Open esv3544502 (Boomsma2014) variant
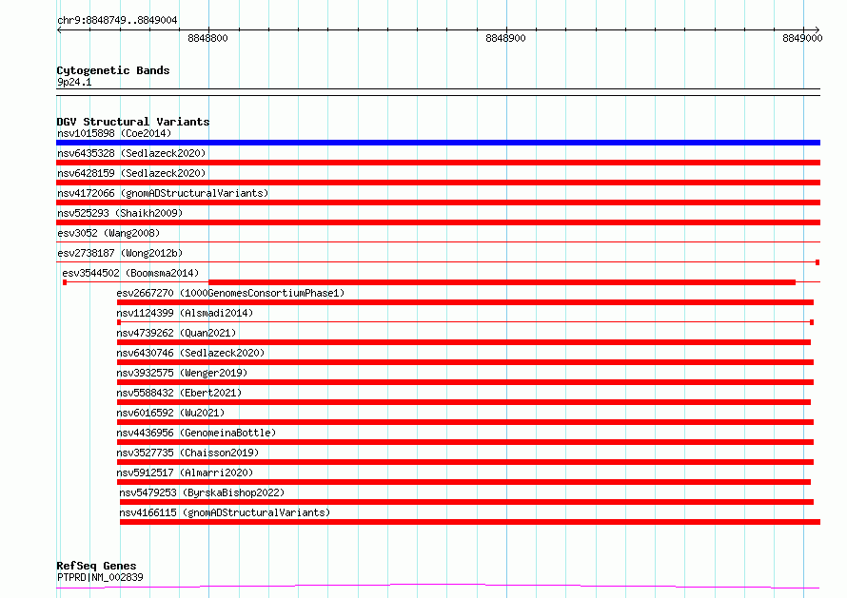The height and width of the screenshot is (598, 847). pos(130,273)
